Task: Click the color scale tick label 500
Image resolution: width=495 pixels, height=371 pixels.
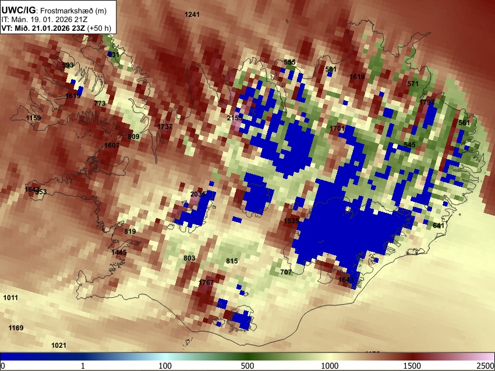Action: pos(248,366)
